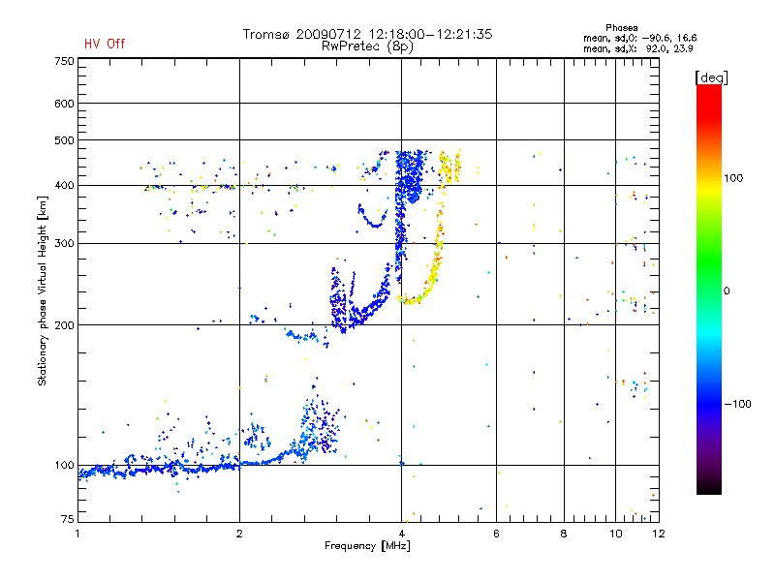Click the y-axis '75' tick label
This screenshot has height=581, width=775.
point(68,519)
